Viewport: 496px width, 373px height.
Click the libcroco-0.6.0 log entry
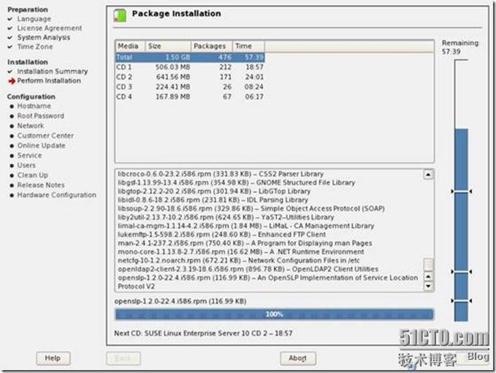pos(221,174)
